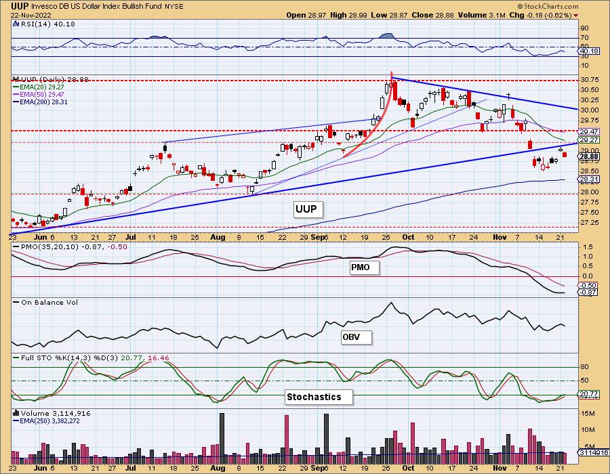Click the Volume panel bar-chart icon

click(16, 413)
